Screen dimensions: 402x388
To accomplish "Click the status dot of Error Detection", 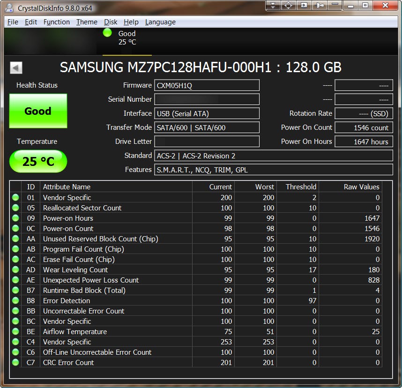I will (15, 300).
